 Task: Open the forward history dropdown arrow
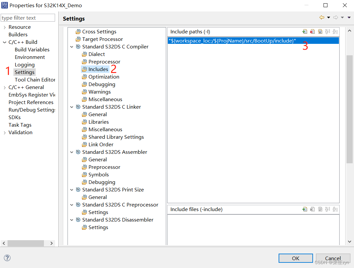342,18
